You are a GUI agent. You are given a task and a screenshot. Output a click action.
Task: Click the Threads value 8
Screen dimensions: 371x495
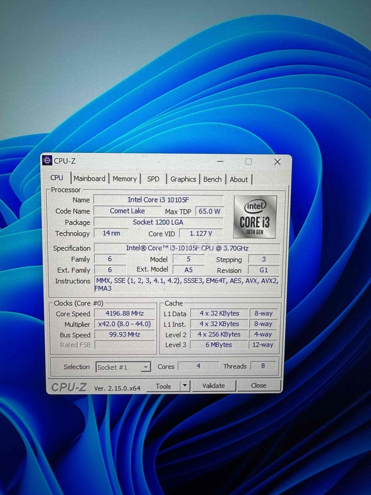(263, 366)
